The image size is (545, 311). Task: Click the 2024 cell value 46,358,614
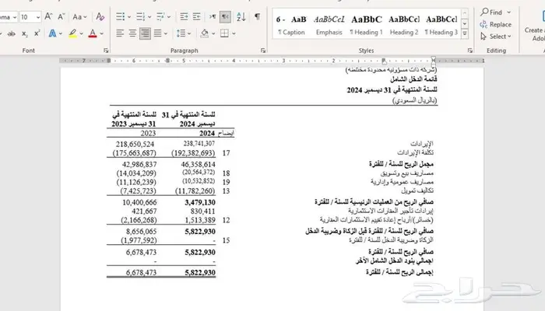tap(198, 164)
